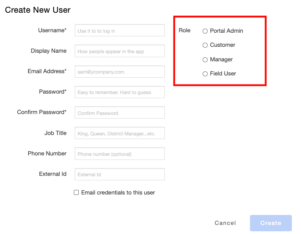Focus the External Id field
This screenshot has height=234, width=301.
(120, 174)
